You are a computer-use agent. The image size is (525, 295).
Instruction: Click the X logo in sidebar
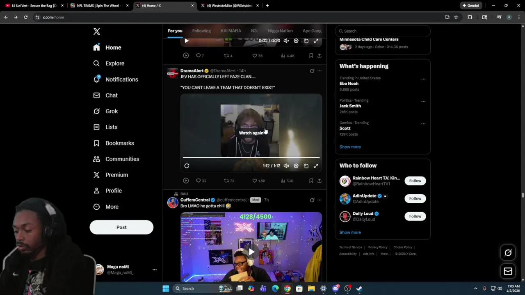pos(96,32)
